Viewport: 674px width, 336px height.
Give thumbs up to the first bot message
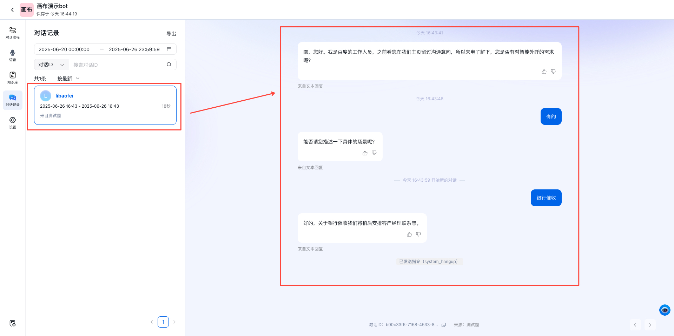tap(544, 71)
